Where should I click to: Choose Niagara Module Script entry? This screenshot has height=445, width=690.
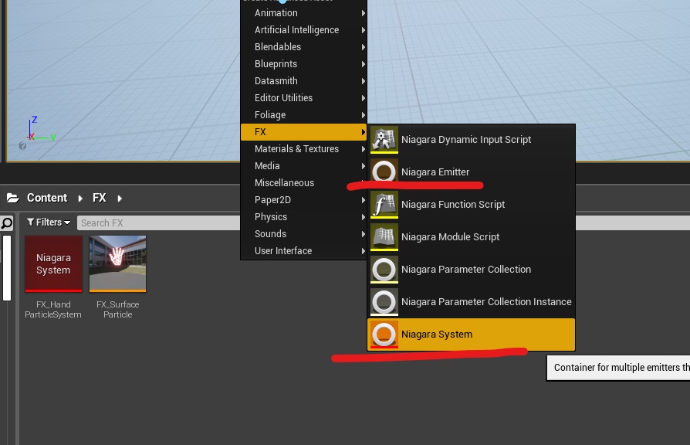[472, 237]
